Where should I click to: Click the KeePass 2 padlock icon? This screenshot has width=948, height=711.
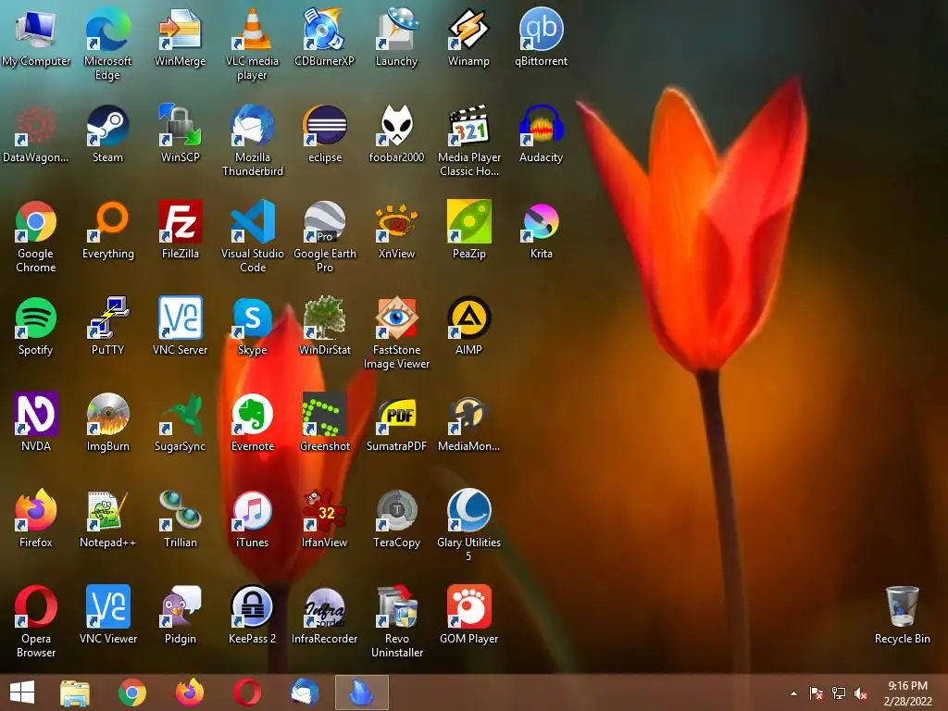(x=252, y=605)
